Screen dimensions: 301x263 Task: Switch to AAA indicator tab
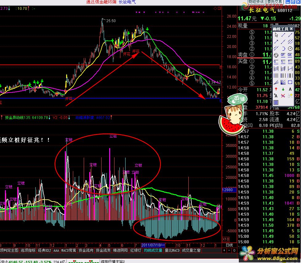coord(56,250)
